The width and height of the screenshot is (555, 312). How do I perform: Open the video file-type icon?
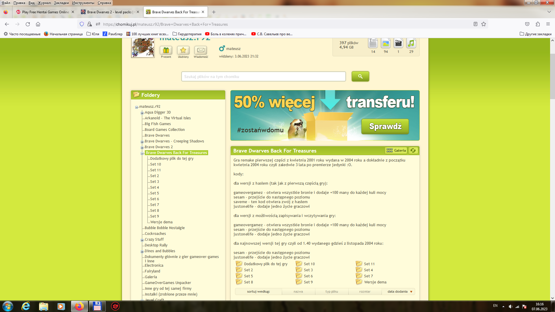(x=398, y=43)
